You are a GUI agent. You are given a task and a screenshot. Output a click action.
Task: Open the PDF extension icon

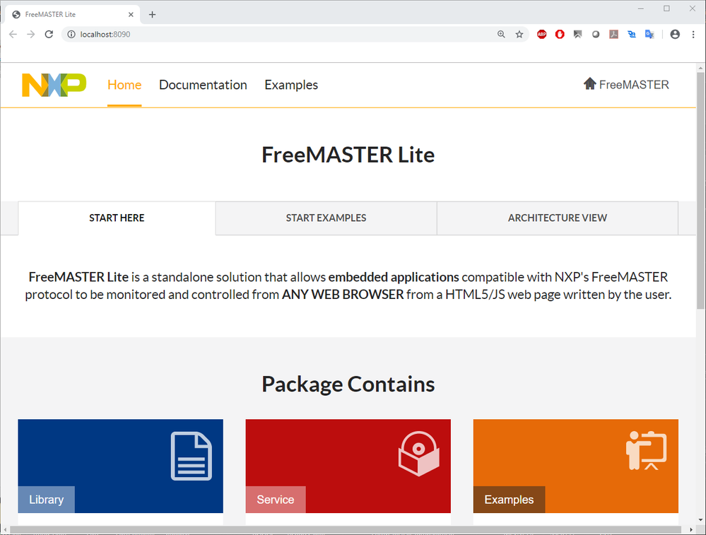[x=613, y=34]
